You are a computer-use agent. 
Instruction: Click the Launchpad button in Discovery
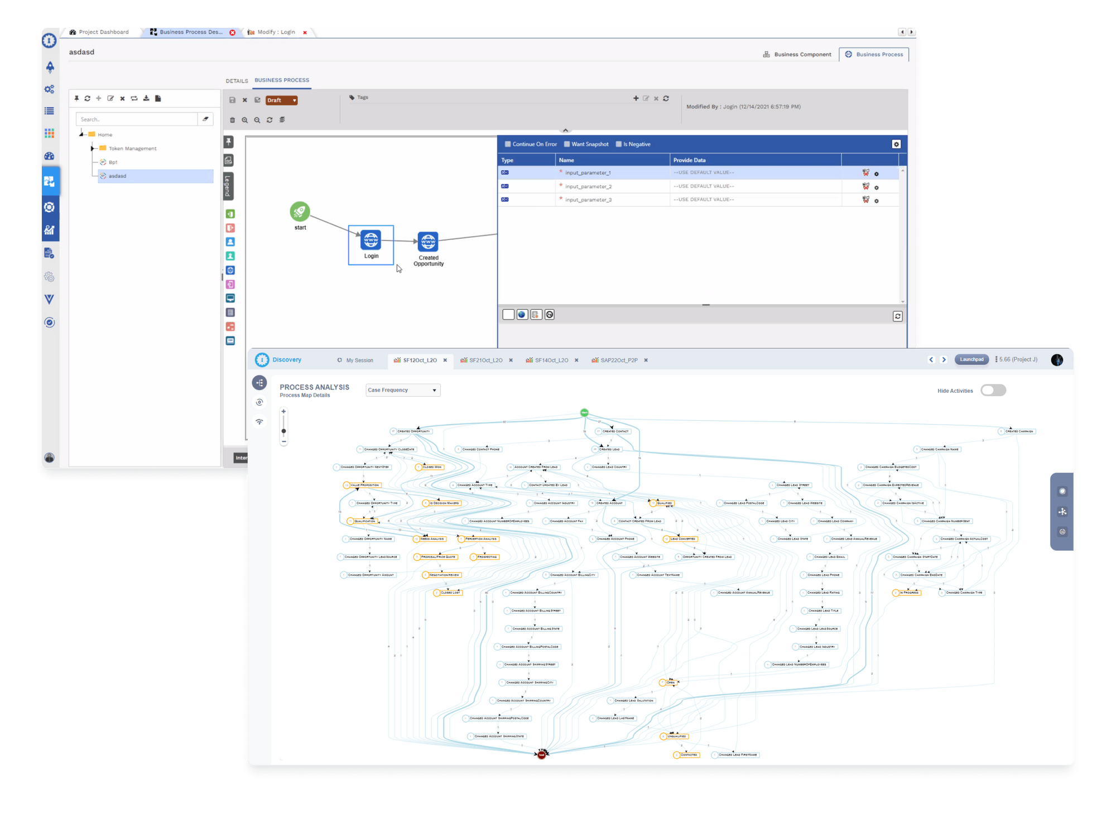click(x=971, y=359)
